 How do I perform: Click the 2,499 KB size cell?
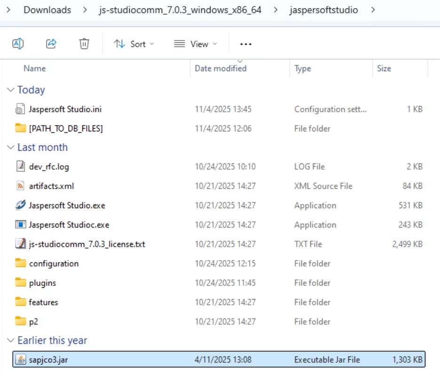407,244
